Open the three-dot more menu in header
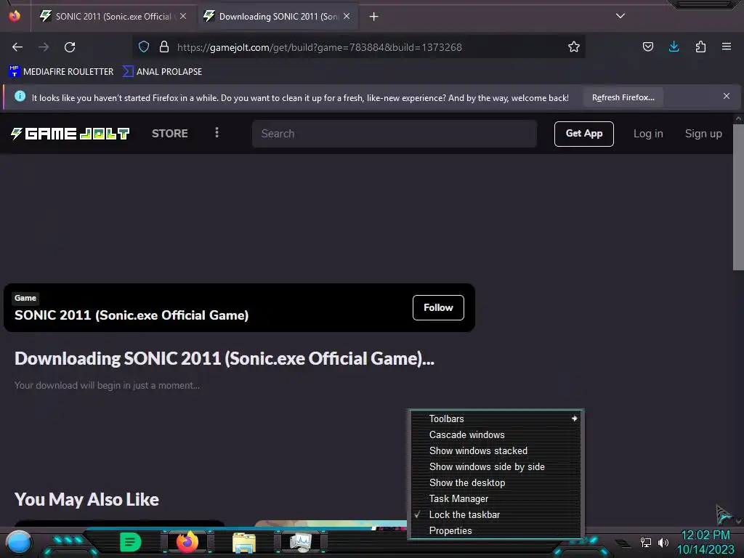The height and width of the screenshot is (558, 744). [x=217, y=132]
